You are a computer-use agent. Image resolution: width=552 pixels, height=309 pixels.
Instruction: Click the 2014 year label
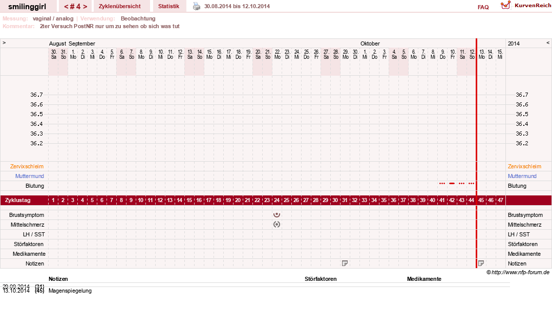[x=514, y=43]
